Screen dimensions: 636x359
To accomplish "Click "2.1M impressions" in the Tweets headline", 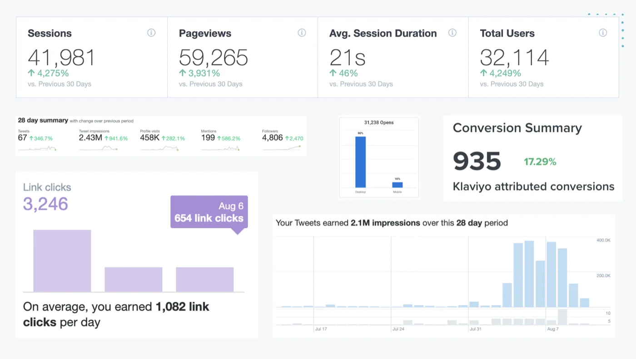I will 386,223.
